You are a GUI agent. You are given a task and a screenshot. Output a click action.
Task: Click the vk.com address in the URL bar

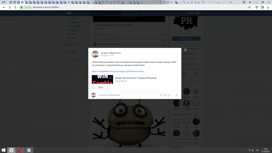coord(27,7)
